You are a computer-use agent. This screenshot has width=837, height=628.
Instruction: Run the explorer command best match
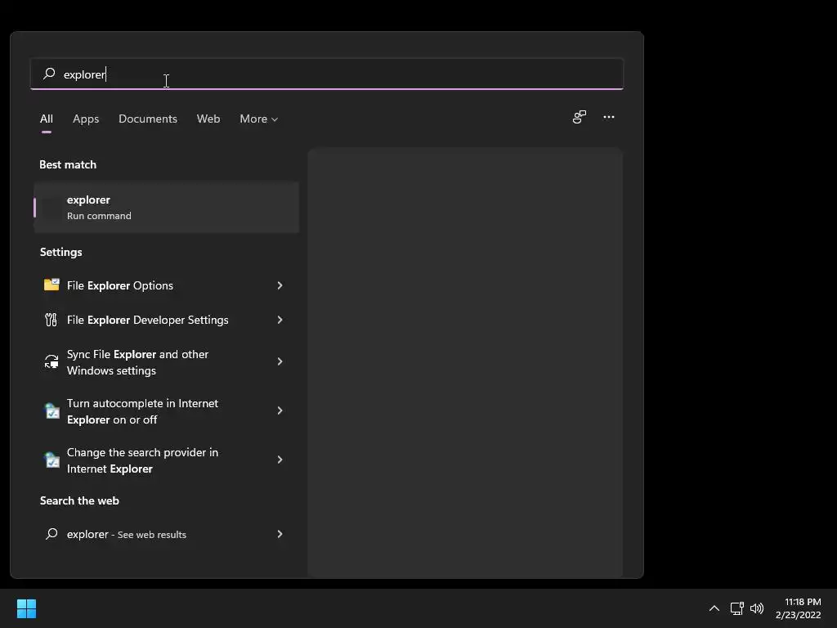166,207
